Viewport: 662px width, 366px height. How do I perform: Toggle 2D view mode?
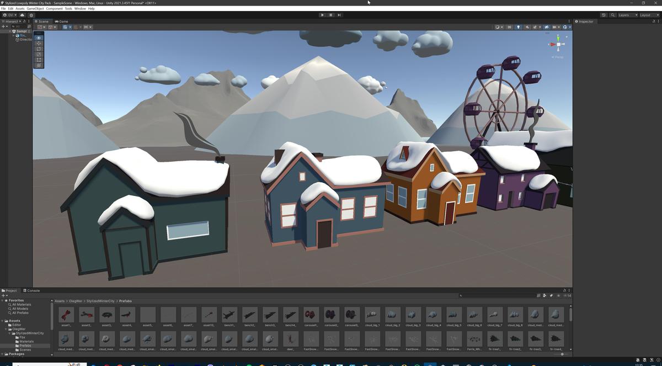[509, 27]
